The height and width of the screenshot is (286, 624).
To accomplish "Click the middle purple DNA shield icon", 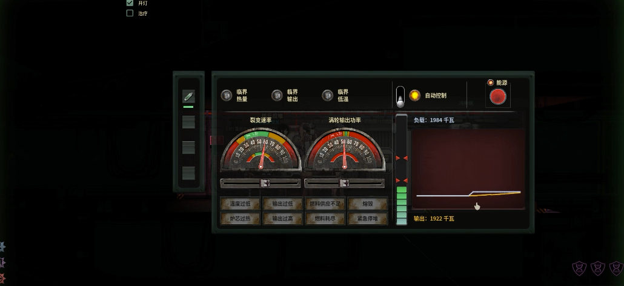I will pyautogui.click(x=598, y=268).
